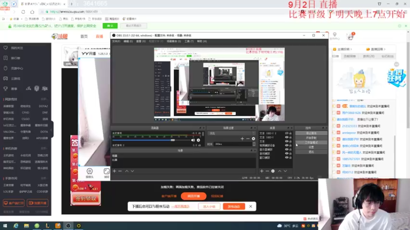Lock the 文本 (GDI+) source

click(x=290, y=137)
